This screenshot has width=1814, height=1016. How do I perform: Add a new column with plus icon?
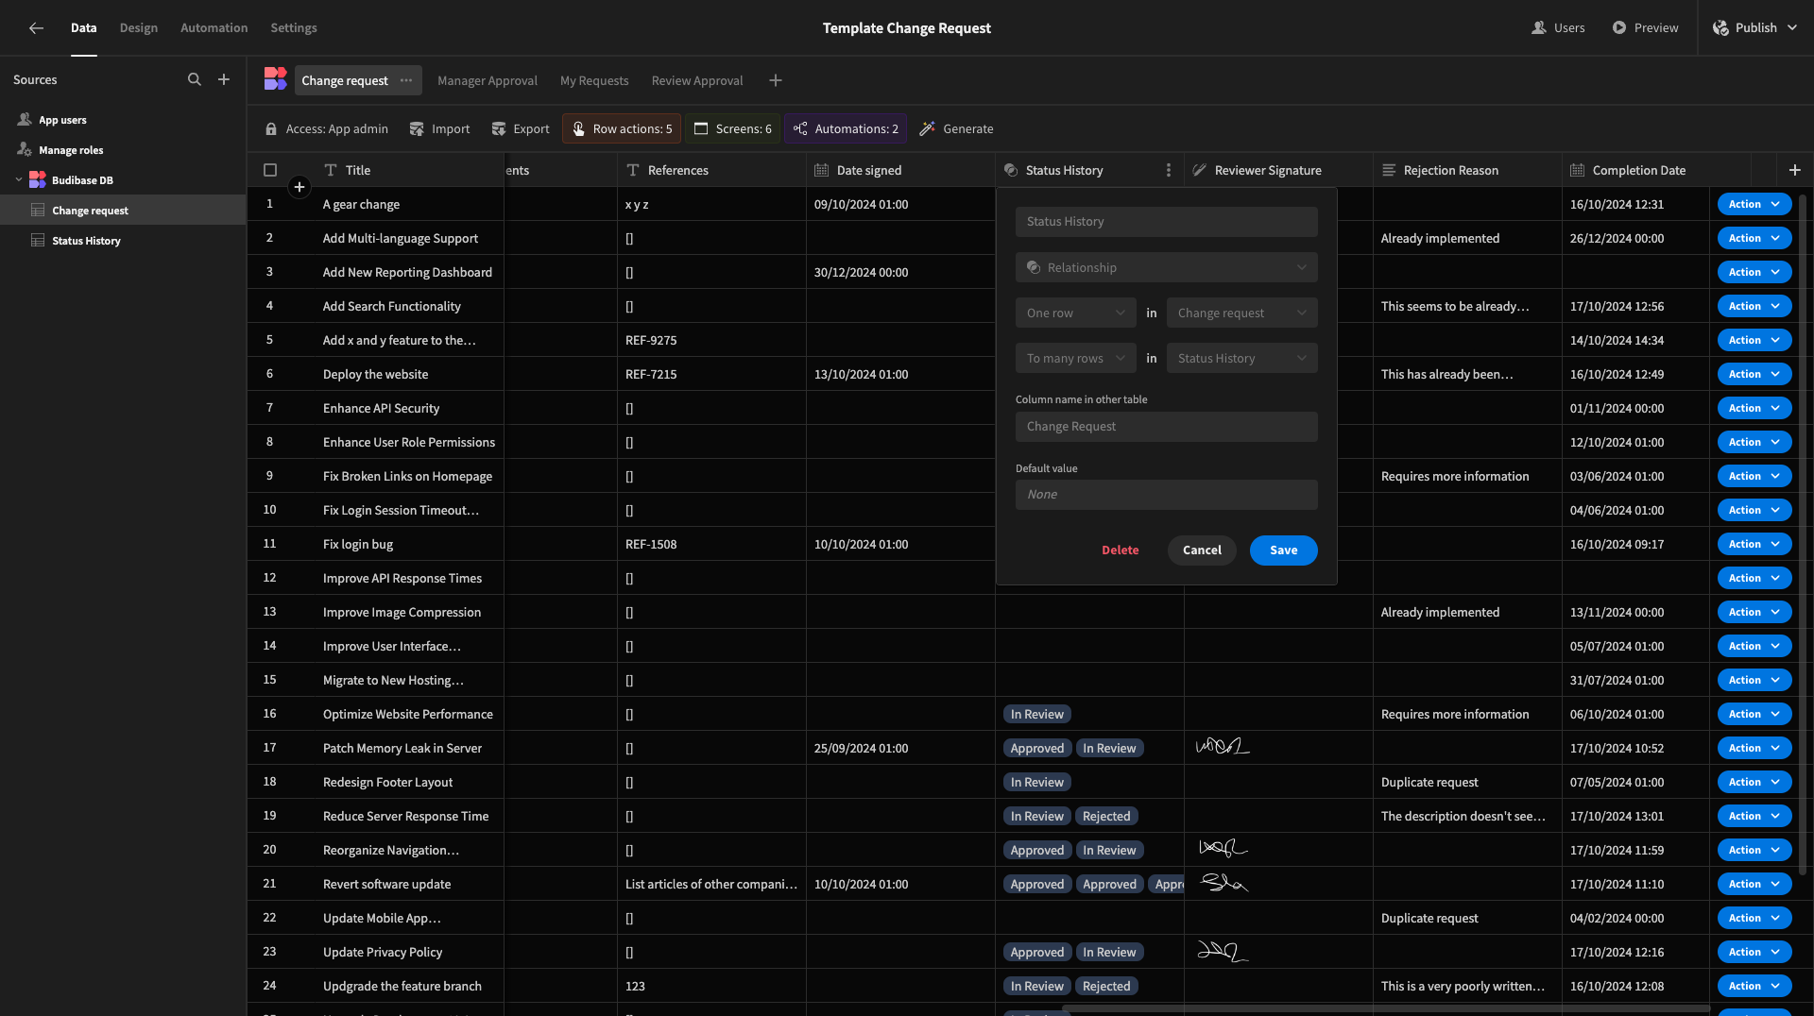[1795, 170]
